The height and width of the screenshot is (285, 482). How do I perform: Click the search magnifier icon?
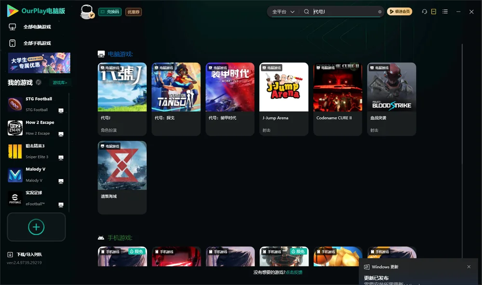coord(306,12)
